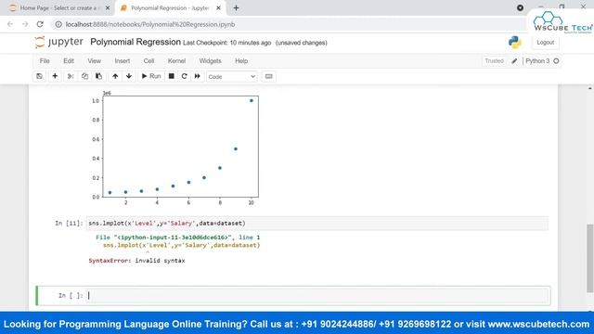Insert a new cell below using the plus icon
Image resolution: width=594 pixels, height=334 pixels.
(x=55, y=76)
